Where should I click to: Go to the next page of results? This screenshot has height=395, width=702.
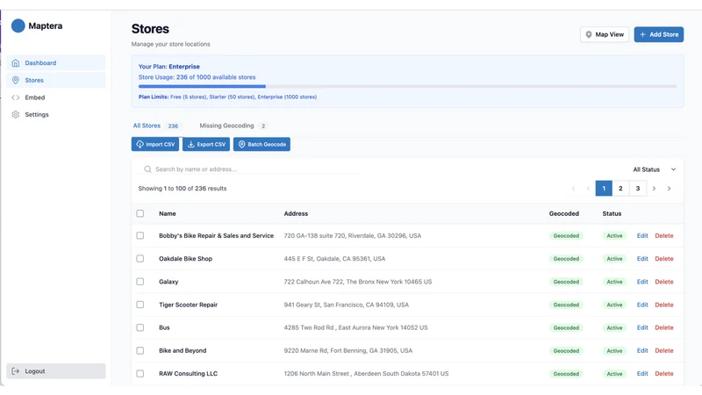pyautogui.click(x=654, y=188)
